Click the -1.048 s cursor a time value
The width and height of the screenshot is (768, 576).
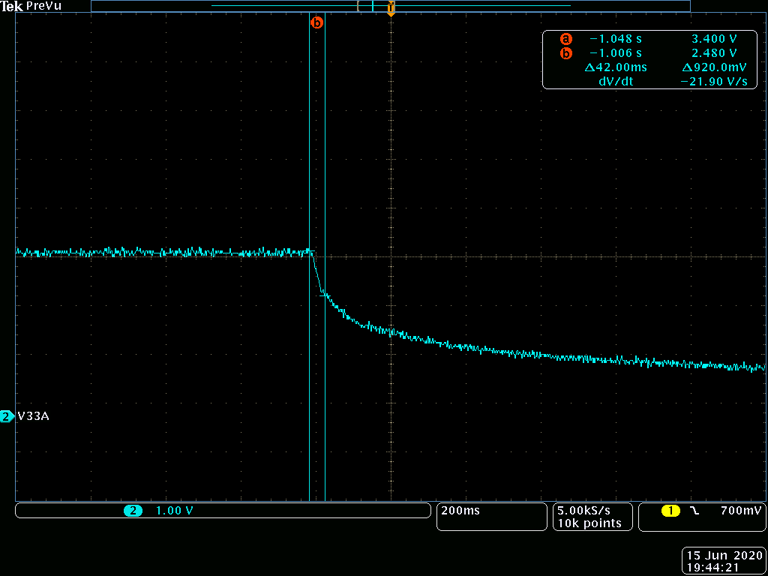click(615, 38)
